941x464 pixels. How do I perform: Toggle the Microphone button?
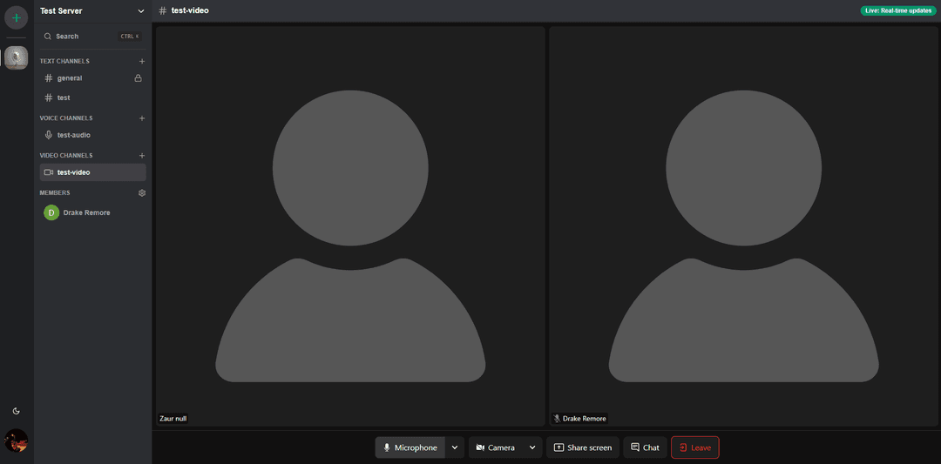pyautogui.click(x=410, y=447)
